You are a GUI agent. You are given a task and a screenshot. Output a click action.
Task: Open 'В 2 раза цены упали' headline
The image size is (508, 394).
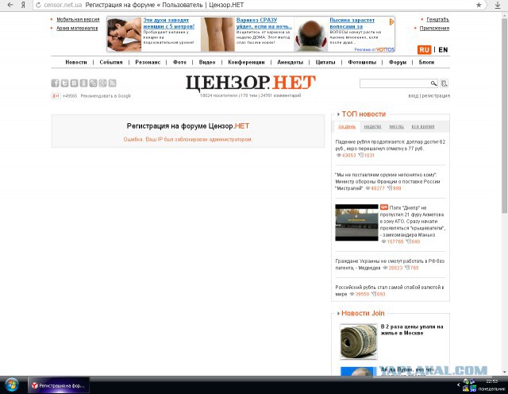pyautogui.click(x=412, y=330)
